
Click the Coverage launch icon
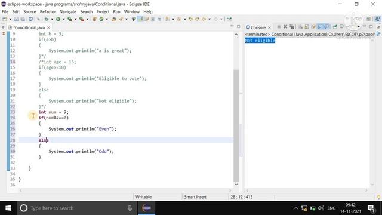[70, 19]
